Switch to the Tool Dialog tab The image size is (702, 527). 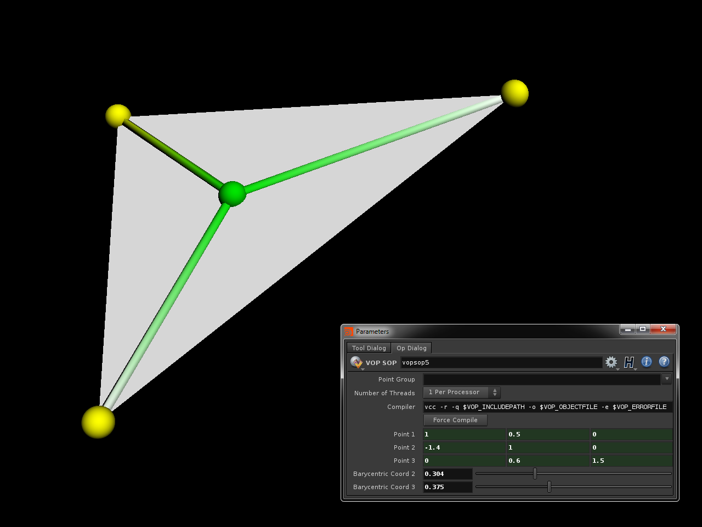click(368, 347)
